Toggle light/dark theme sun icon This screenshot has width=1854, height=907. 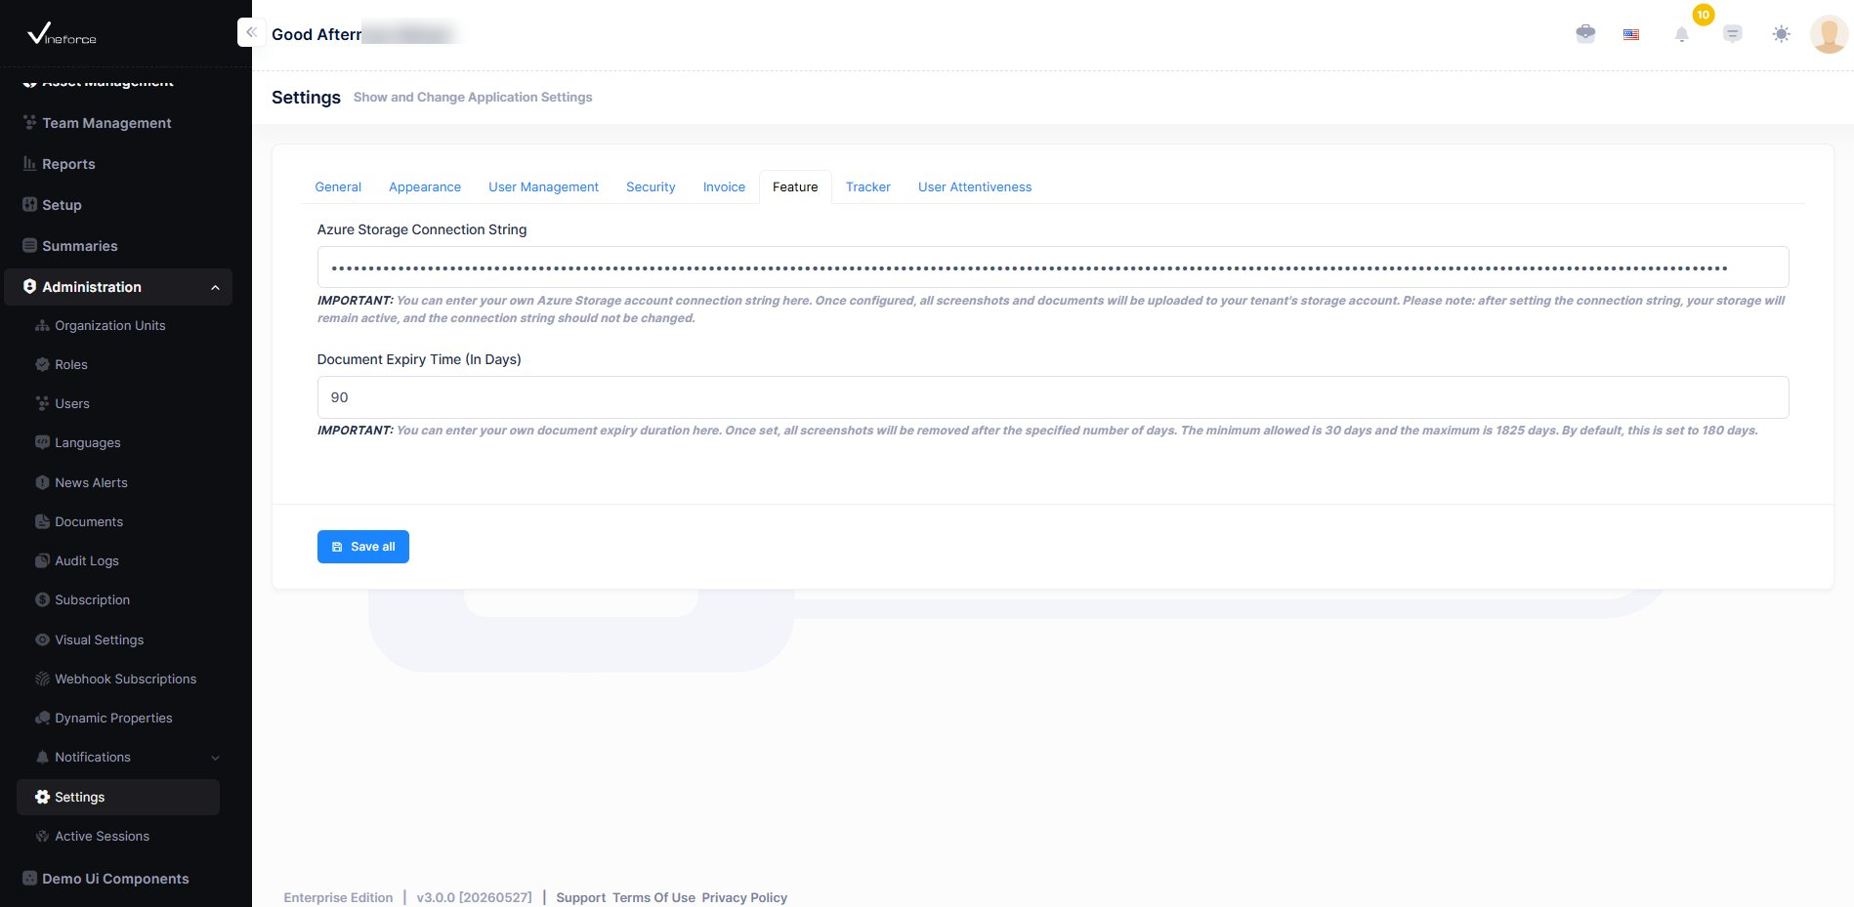point(1781,34)
